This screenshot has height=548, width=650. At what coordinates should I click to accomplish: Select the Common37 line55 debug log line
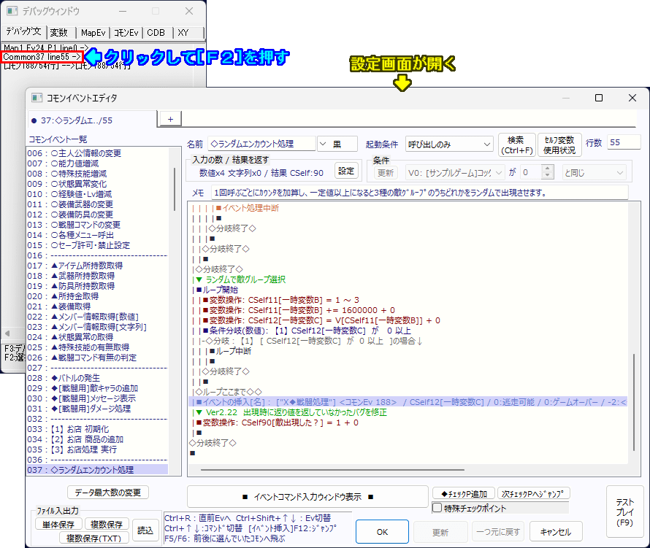click(x=42, y=57)
